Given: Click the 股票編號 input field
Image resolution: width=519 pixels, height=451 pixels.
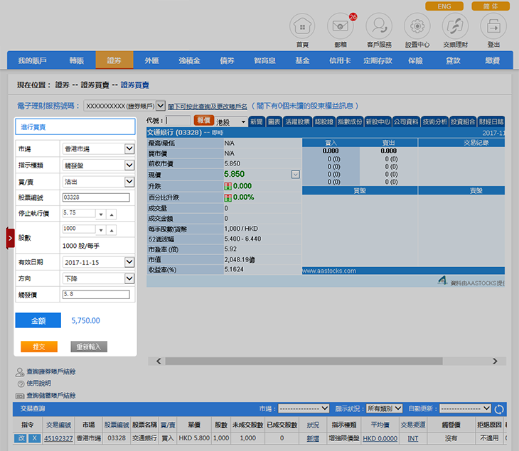Looking at the screenshot, I should click(x=96, y=197).
